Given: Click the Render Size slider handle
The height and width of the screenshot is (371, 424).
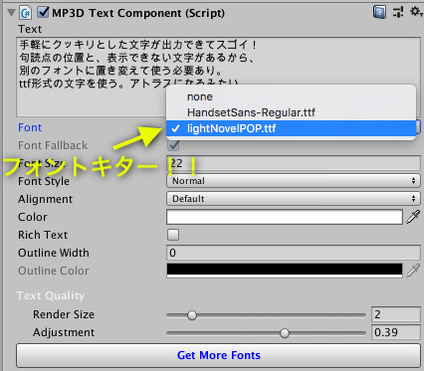Looking at the screenshot, I should tap(192, 315).
